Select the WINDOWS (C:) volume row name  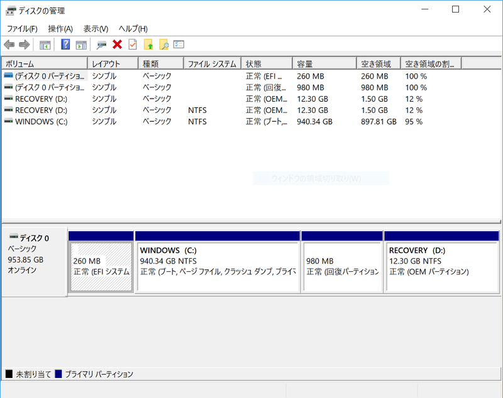pyautogui.click(x=41, y=122)
